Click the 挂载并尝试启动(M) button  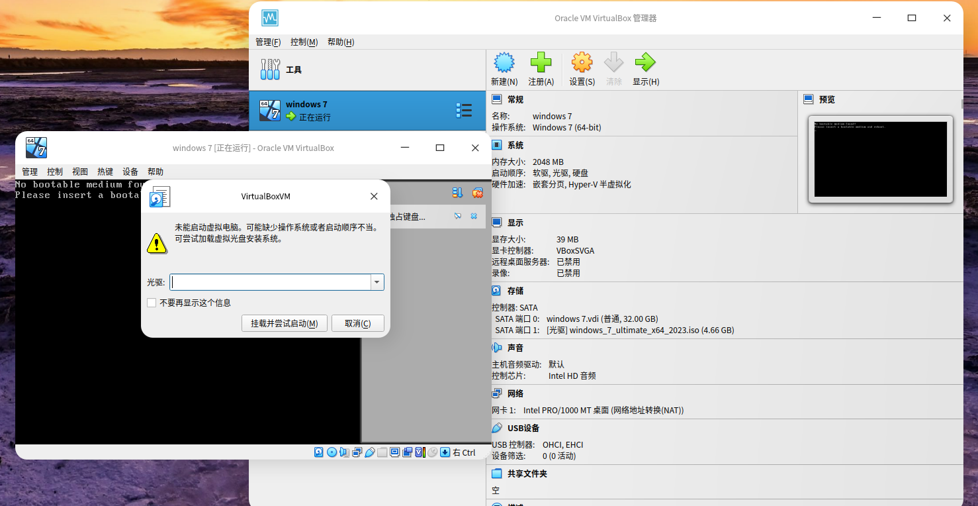[x=285, y=323]
